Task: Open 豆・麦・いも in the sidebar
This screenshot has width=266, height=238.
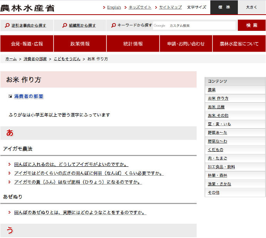Action: (x=219, y=124)
